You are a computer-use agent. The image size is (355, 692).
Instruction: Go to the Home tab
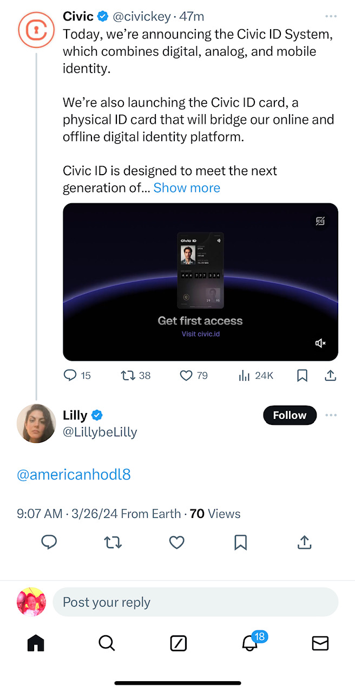tap(36, 643)
